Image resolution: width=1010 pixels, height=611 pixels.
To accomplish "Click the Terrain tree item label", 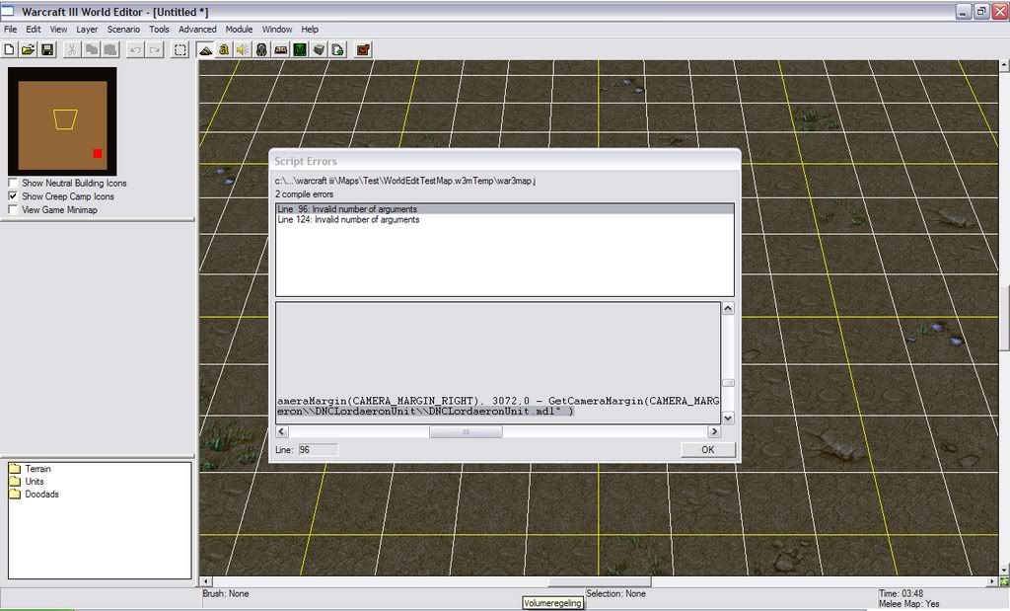I will pyautogui.click(x=38, y=469).
